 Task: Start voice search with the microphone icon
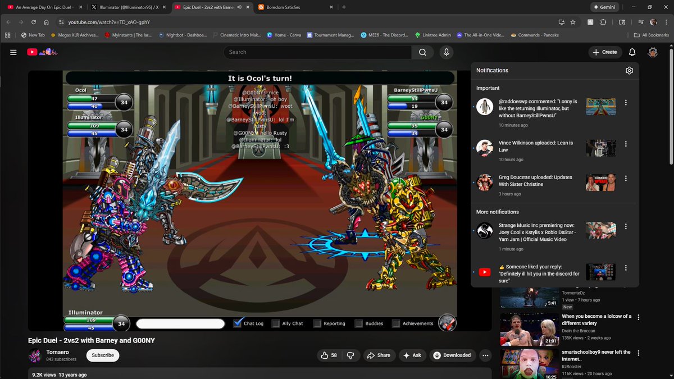pyautogui.click(x=446, y=52)
